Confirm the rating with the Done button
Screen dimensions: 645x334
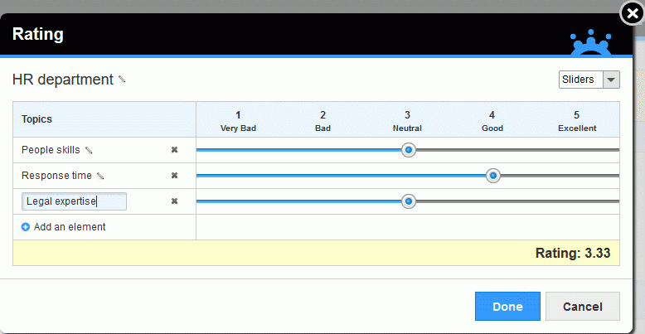tap(507, 307)
